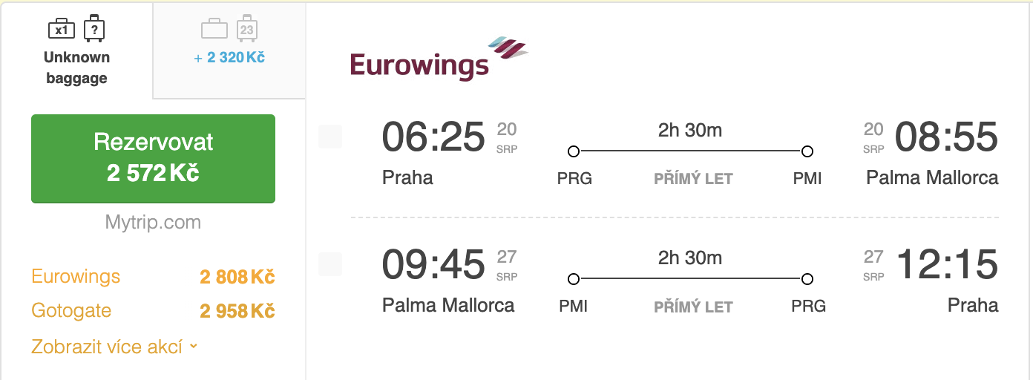Screen dimensions: 1033x380
Task: Click the PMI departure circle on return route
Action: 573,279
